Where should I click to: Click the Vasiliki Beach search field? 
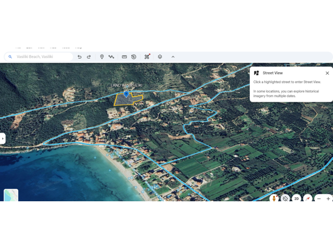(42, 57)
